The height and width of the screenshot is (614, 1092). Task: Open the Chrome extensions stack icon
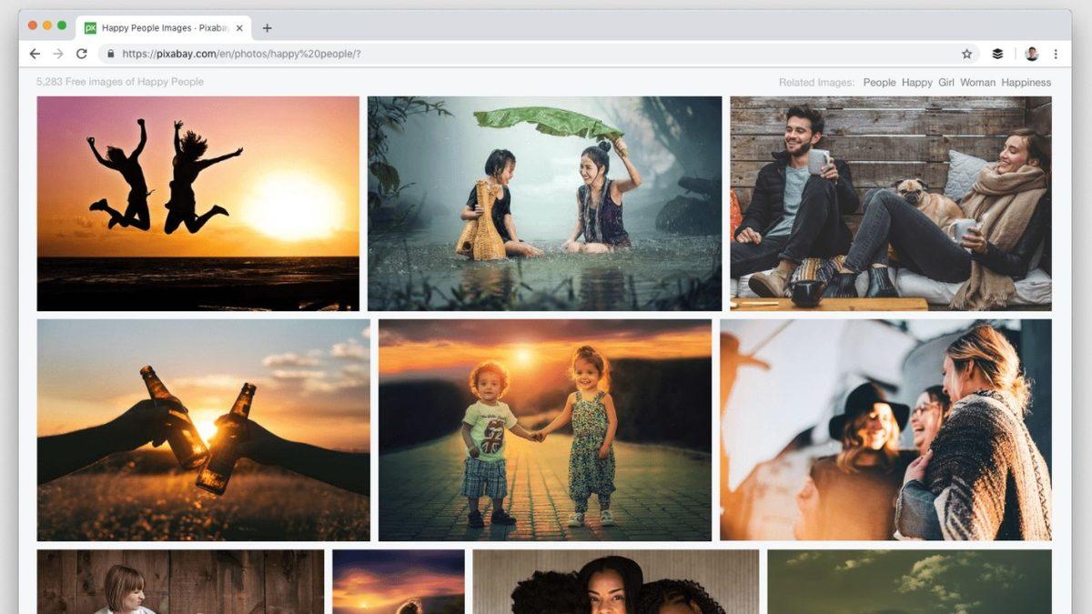996,54
